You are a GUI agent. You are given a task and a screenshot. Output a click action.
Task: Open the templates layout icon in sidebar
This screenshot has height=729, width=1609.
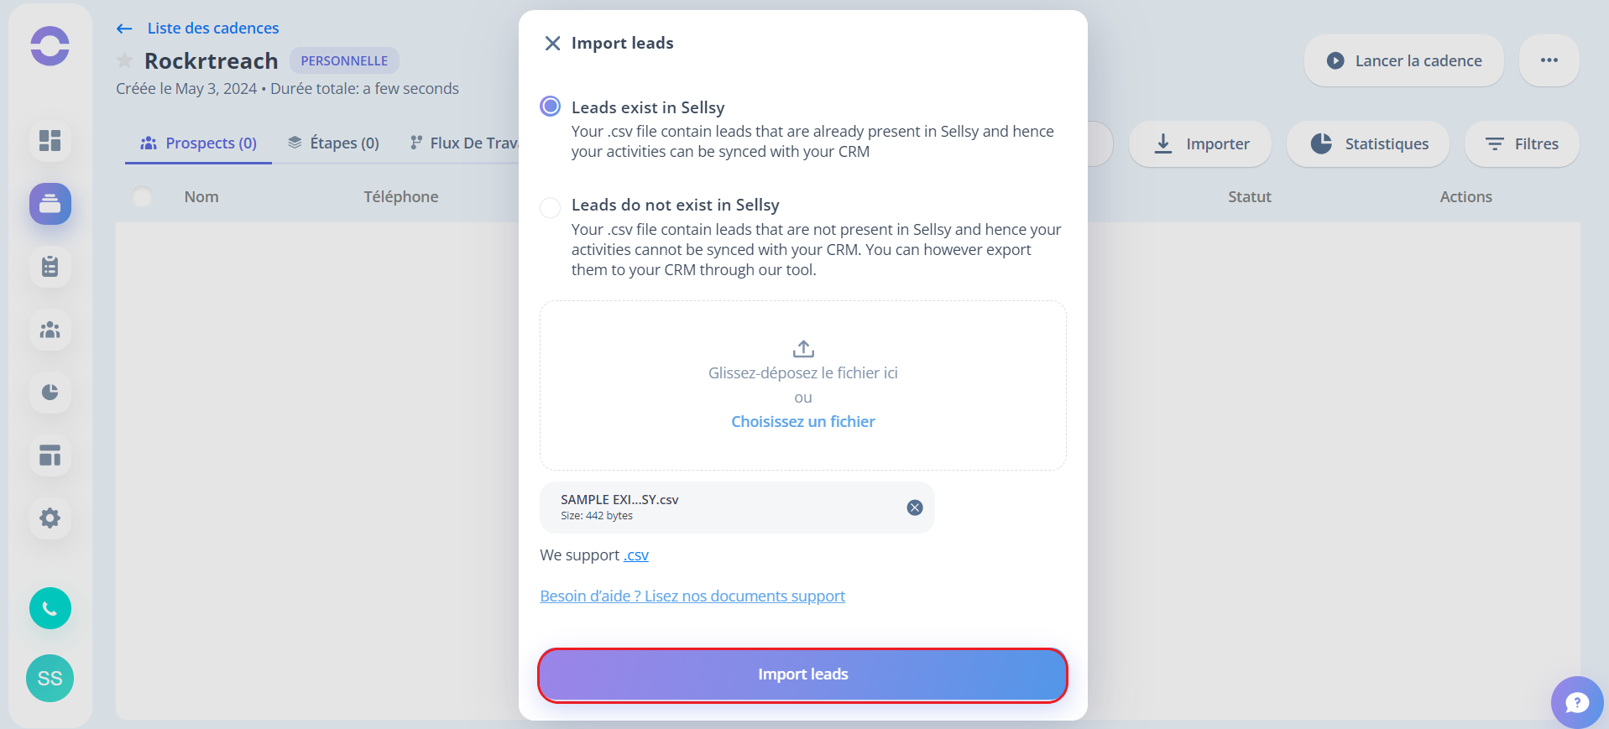pyautogui.click(x=50, y=456)
